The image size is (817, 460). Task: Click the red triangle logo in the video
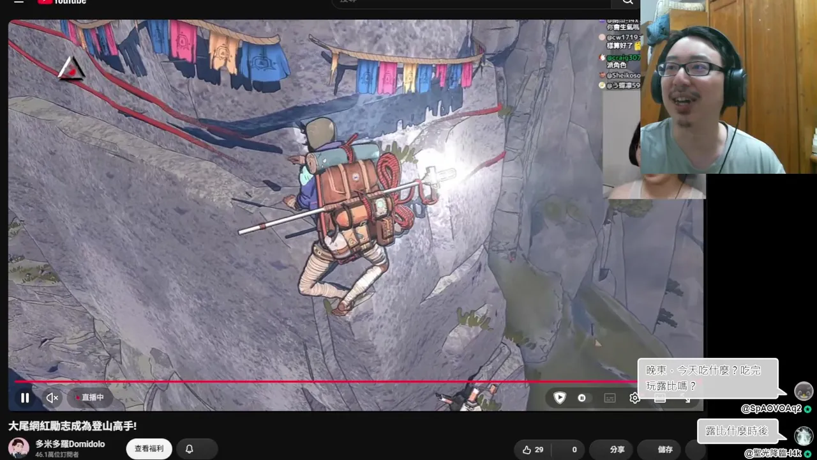click(x=71, y=68)
